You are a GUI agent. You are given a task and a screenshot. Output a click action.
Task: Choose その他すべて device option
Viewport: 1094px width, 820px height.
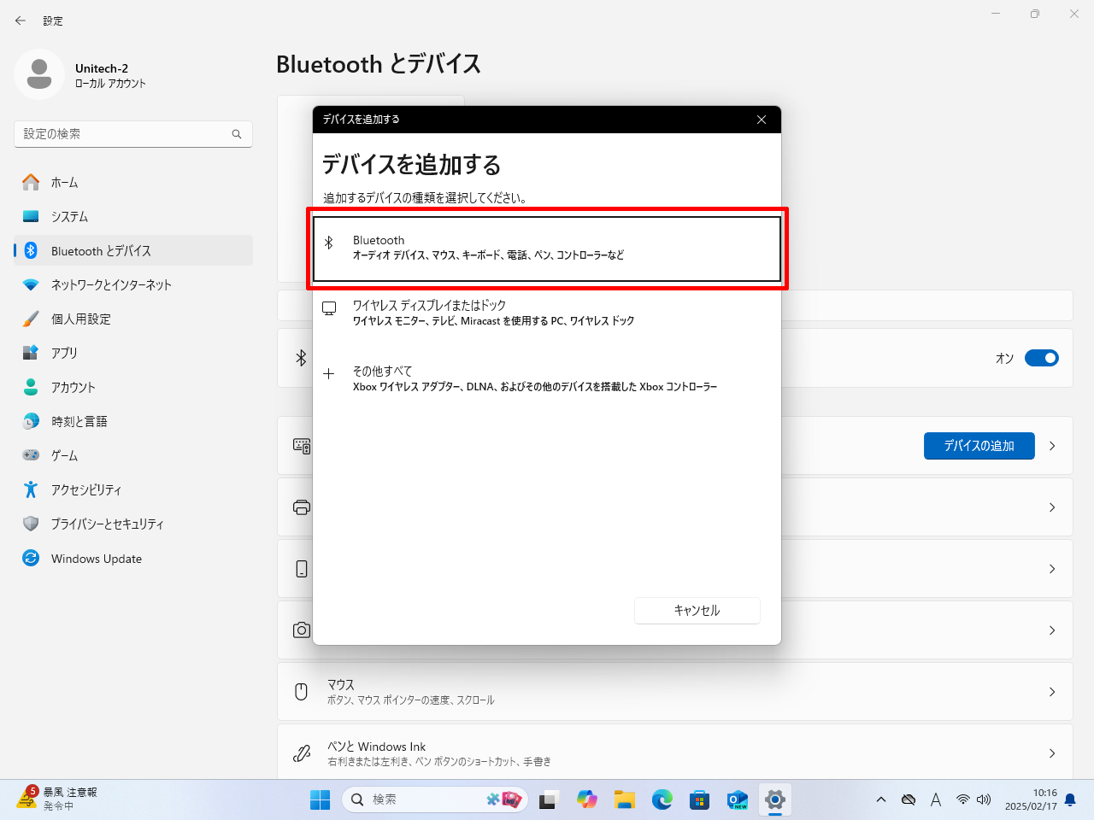[x=547, y=378]
